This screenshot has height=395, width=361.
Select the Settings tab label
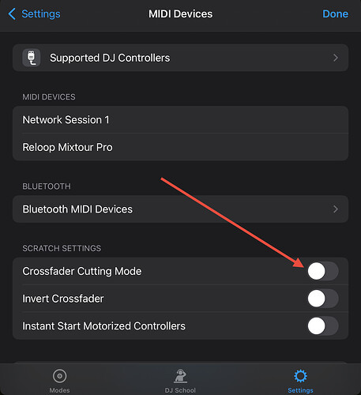pos(300,390)
